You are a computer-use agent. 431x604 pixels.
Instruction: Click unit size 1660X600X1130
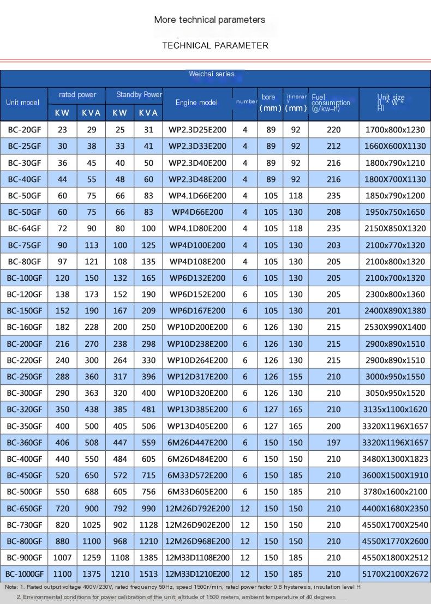[395, 147]
